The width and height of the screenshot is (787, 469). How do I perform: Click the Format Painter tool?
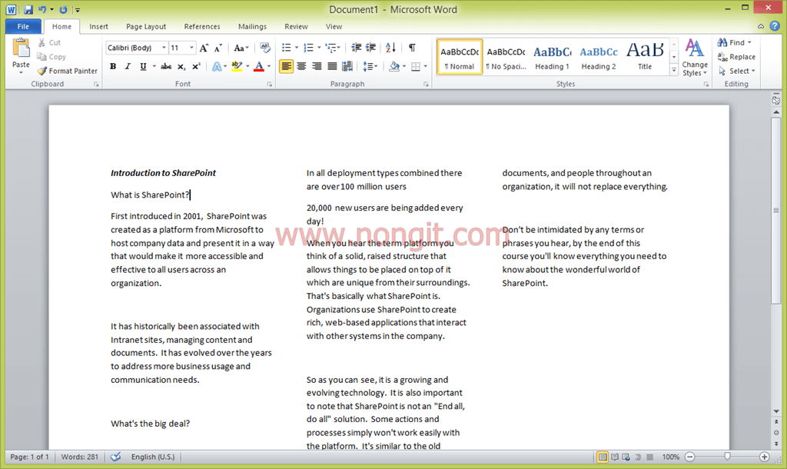(x=68, y=71)
